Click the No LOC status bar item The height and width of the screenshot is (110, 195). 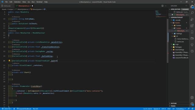pos(36,109)
